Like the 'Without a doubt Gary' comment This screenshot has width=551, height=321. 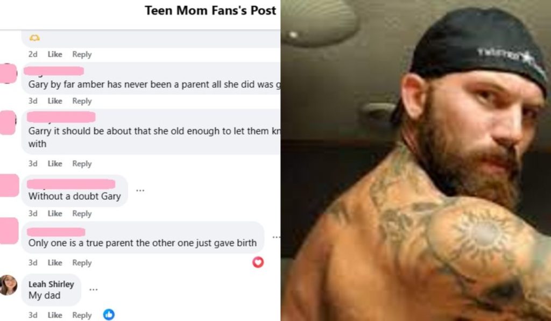pos(54,213)
